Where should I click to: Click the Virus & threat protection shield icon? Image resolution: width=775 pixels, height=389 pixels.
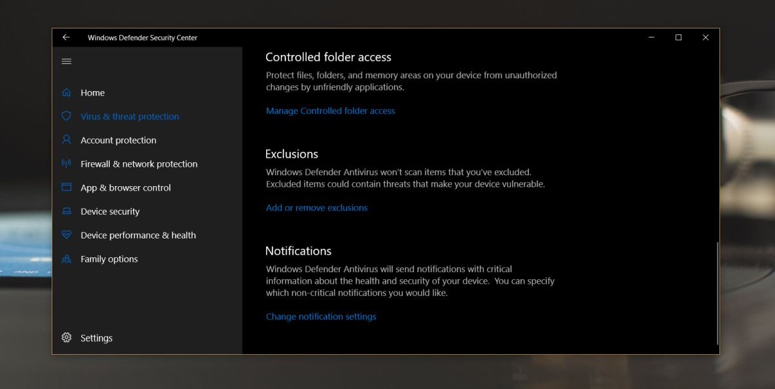[x=67, y=116]
